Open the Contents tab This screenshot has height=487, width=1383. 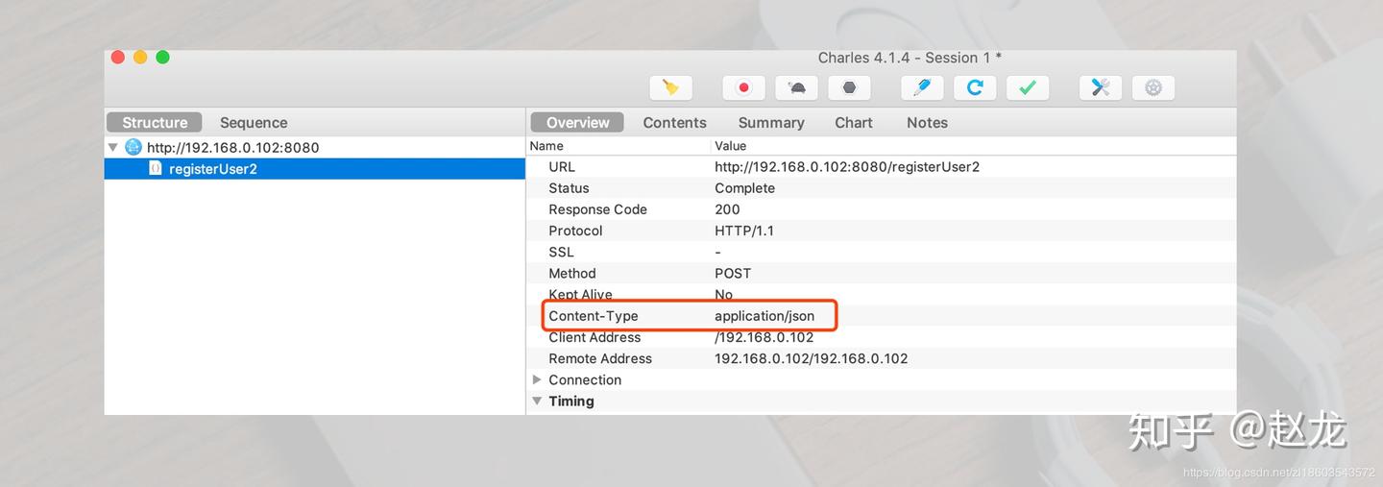pos(674,122)
